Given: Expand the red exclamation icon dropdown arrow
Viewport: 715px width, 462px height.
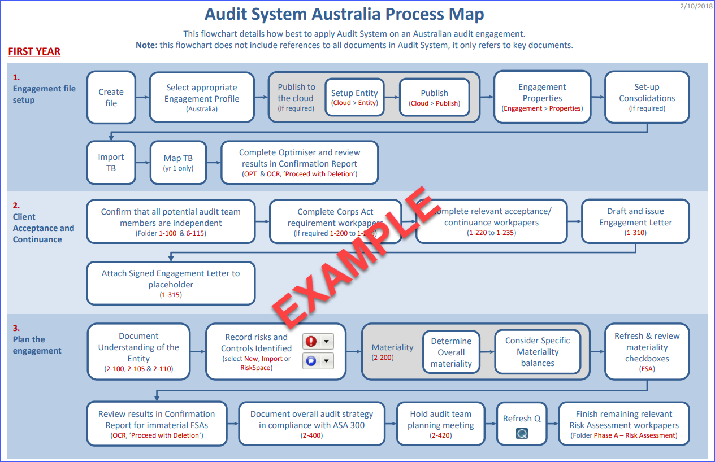Looking at the screenshot, I should pyautogui.click(x=327, y=341).
